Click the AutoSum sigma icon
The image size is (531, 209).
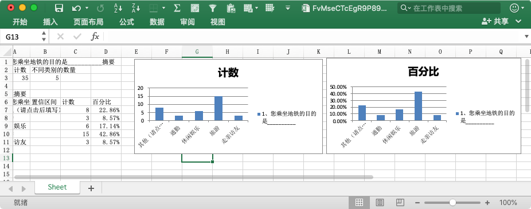[177, 8]
